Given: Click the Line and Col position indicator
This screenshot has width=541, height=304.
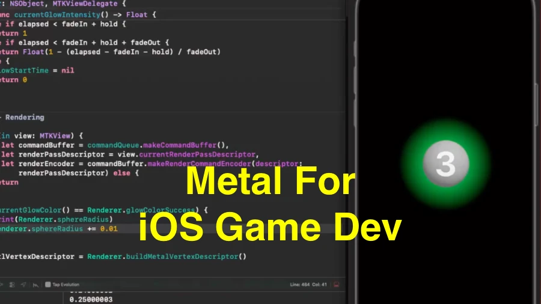Looking at the screenshot, I should tap(308, 284).
